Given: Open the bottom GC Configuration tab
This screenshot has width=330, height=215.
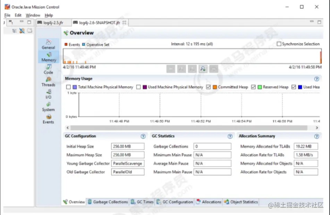Looking at the screenshot, I should pyautogui.click(x=175, y=202).
